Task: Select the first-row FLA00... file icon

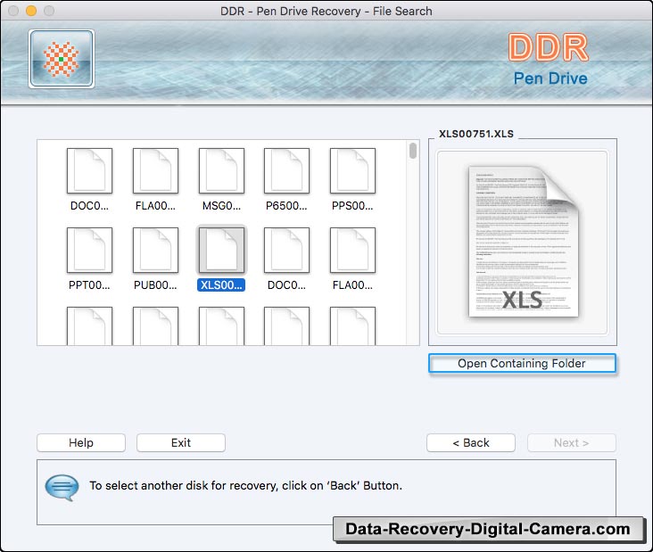Action: [155, 170]
